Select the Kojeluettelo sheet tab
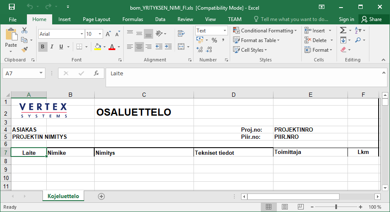Viewport: 390px width, 212px height. pyautogui.click(x=64, y=196)
